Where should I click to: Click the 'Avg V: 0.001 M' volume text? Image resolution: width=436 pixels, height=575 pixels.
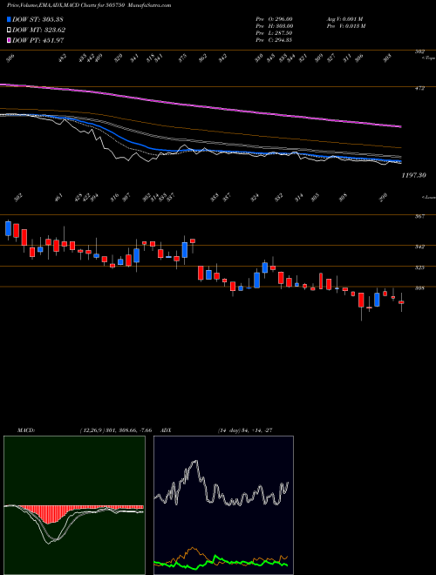pyautogui.click(x=344, y=19)
